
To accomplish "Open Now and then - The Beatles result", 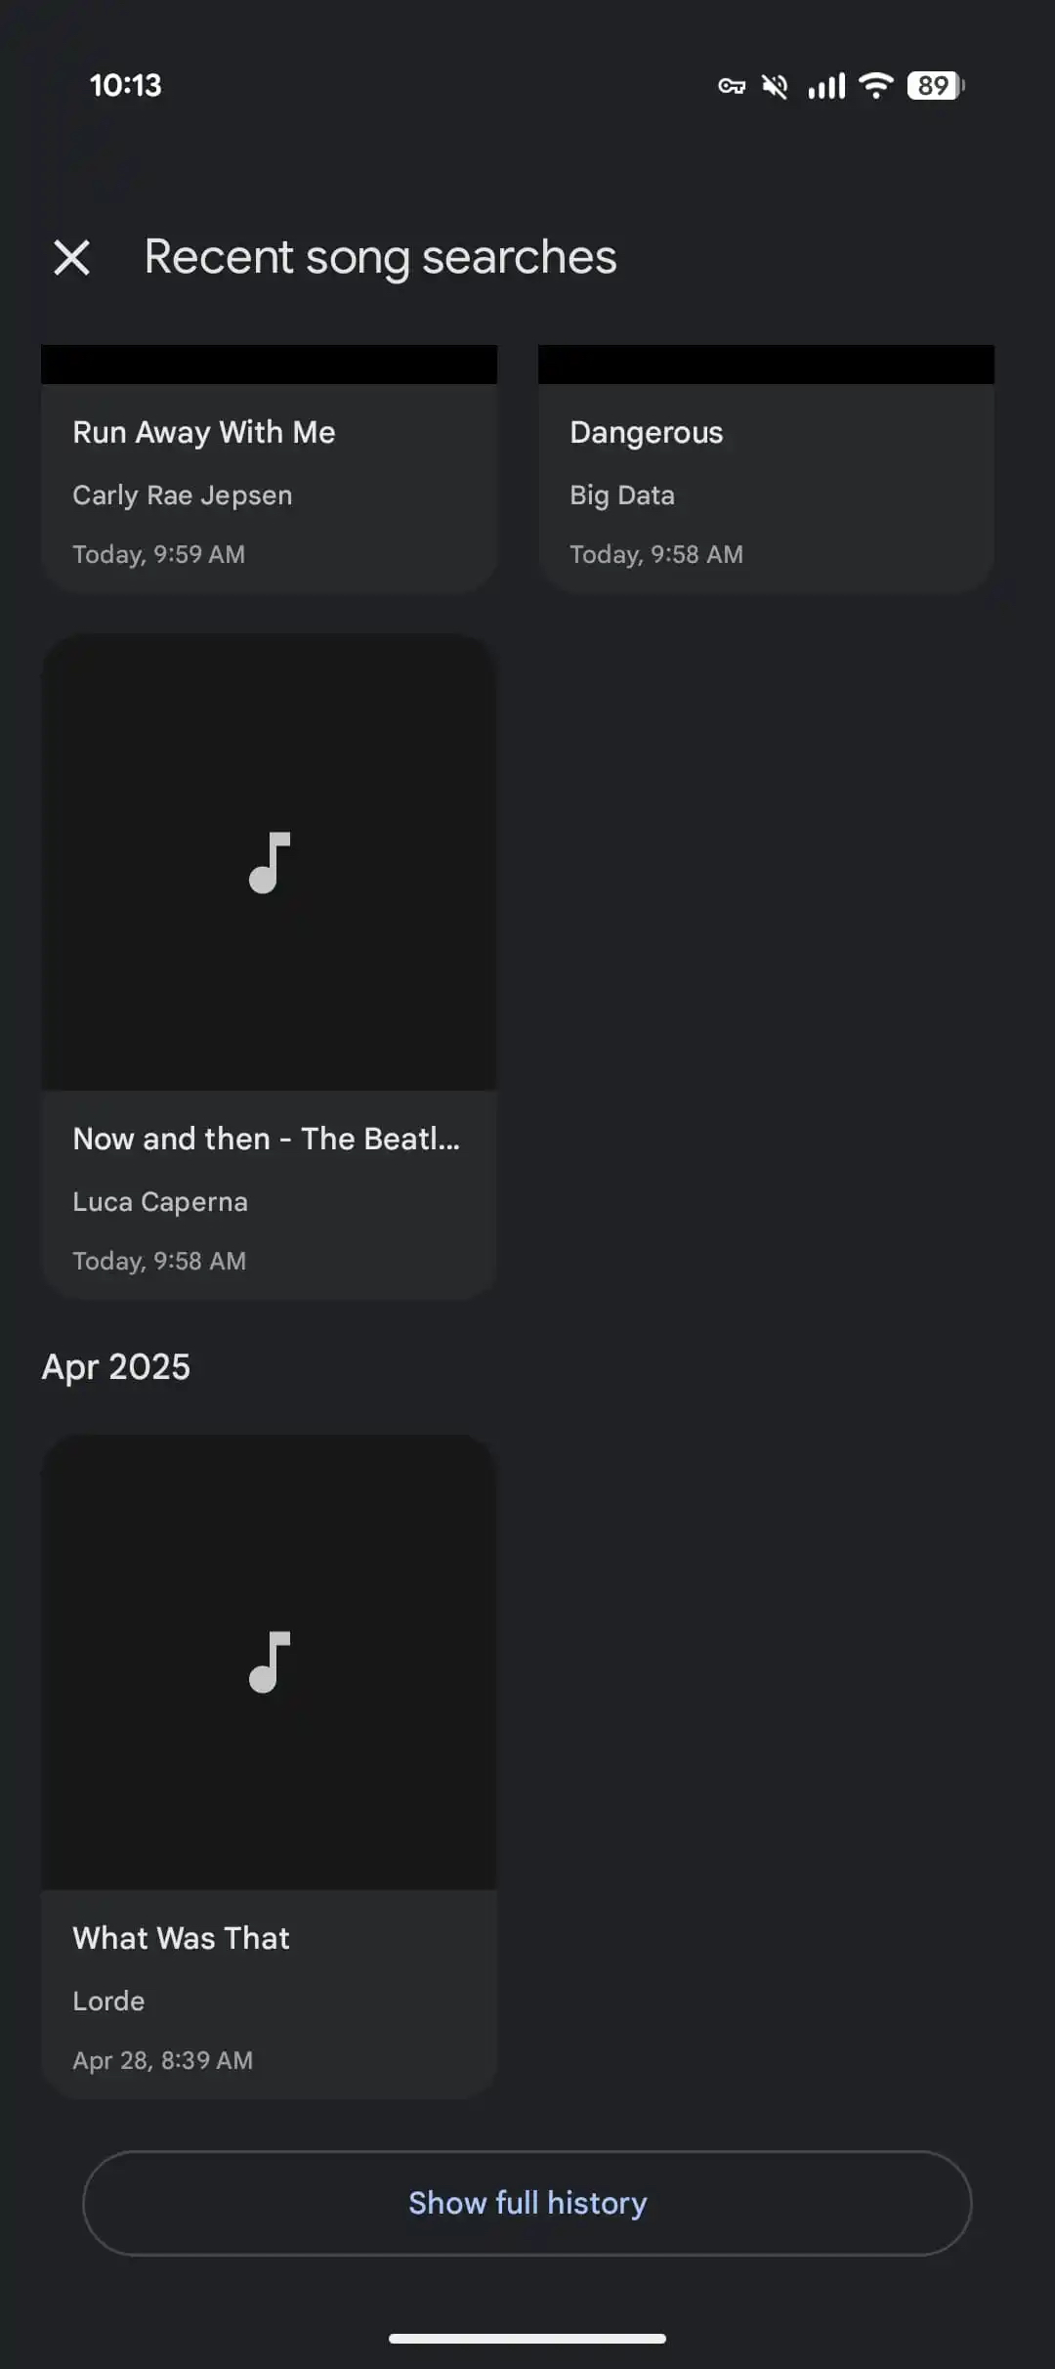I will tap(266, 1139).
